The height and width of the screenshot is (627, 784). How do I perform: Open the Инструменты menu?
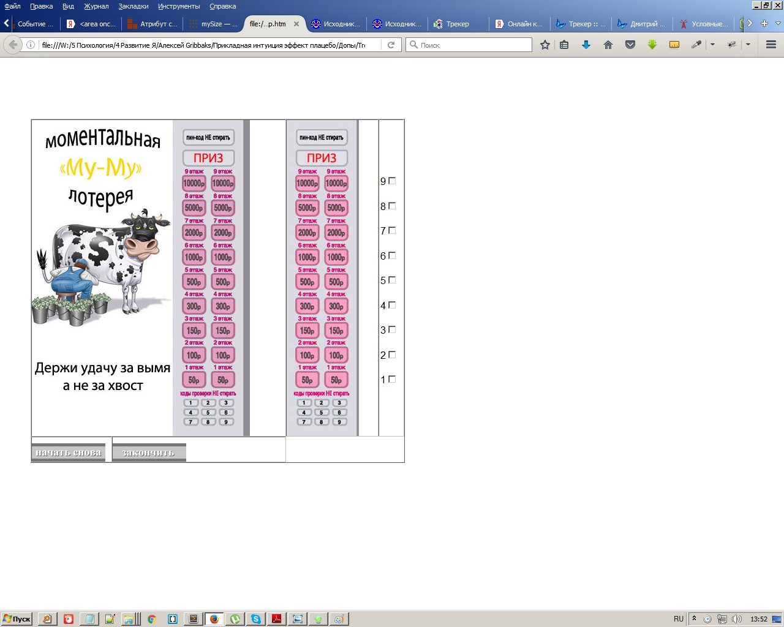point(179,6)
